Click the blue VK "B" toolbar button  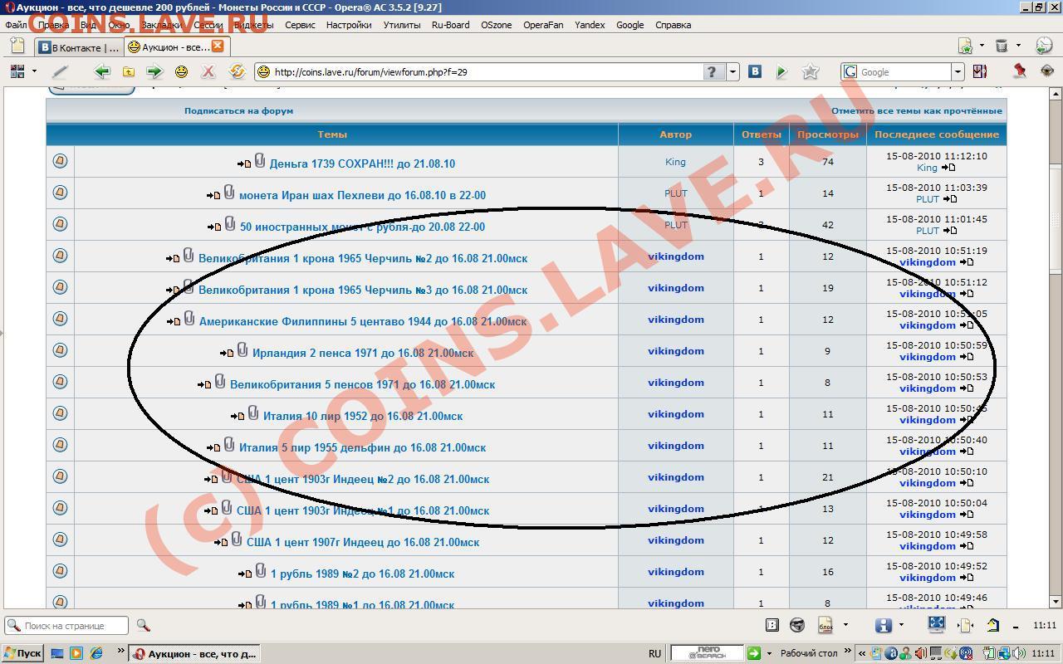[x=755, y=72]
